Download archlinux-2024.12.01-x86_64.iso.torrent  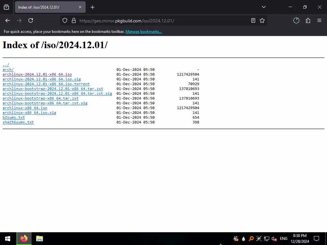point(46,84)
